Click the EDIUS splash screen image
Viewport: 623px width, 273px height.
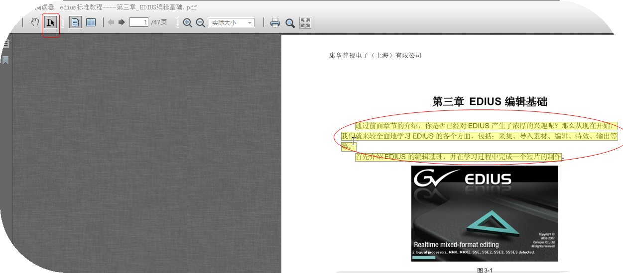[x=485, y=213]
